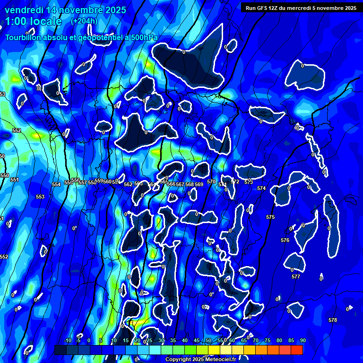Click the 553 contour label
Viewport: 363px width, 363px height.
(40, 197)
